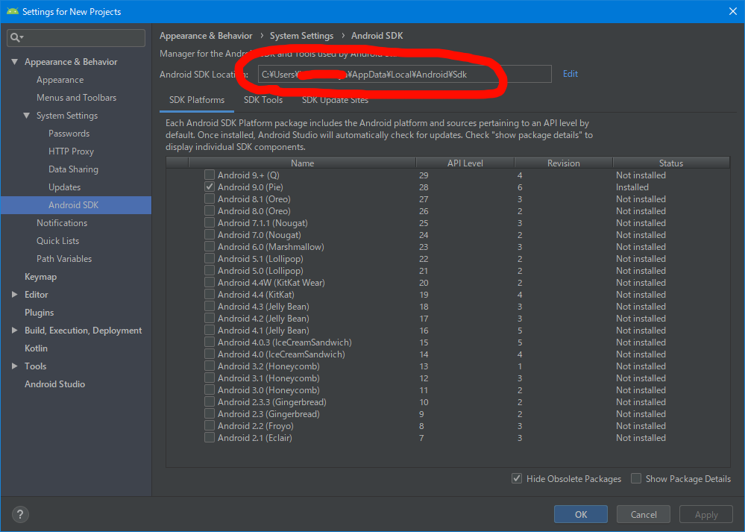Check the Android 5.1 (Lollipop) checkbox
The height and width of the screenshot is (532, 745).
pyautogui.click(x=210, y=259)
